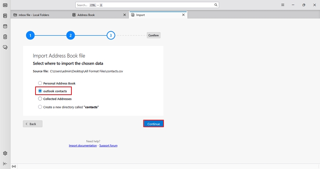Screen dimensions: 320x169
Task: Go to step 1 of wizard
Action: (30, 35)
